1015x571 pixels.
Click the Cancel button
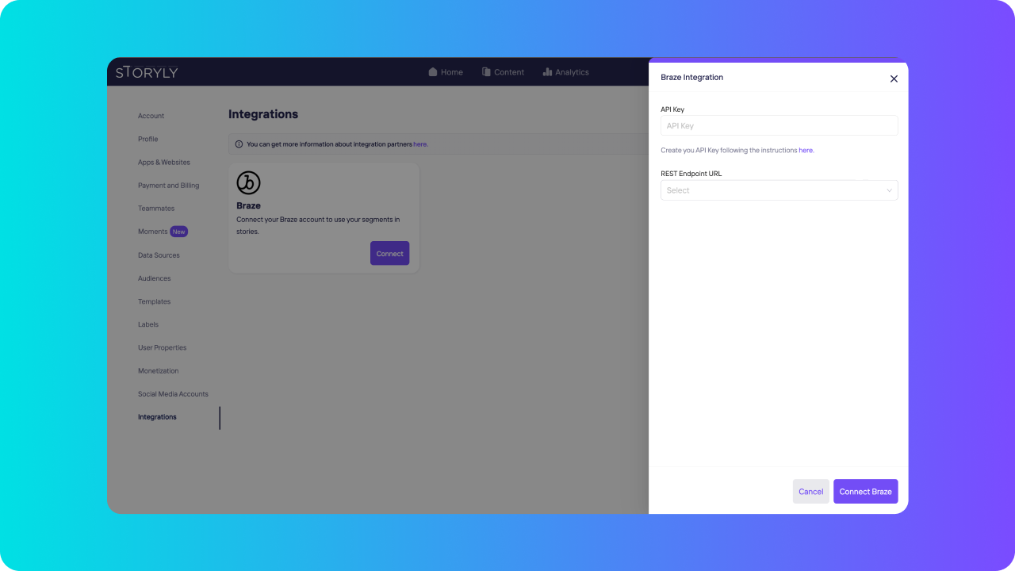(x=810, y=492)
